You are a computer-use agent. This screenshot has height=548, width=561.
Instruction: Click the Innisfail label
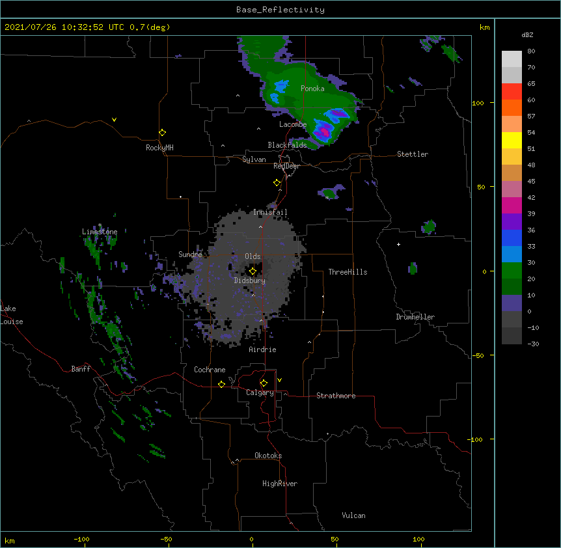click(270, 212)
